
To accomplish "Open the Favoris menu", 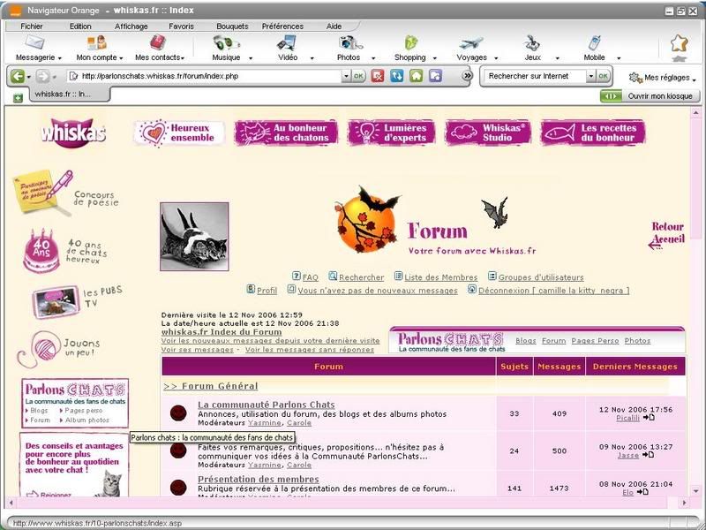I will 181,26.
